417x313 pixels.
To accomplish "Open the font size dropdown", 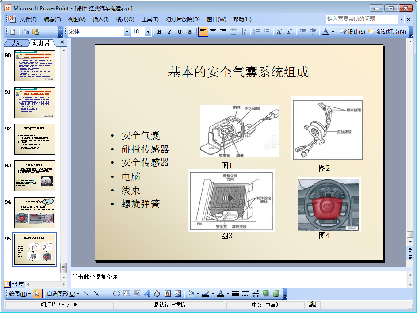I will [149, 32].
